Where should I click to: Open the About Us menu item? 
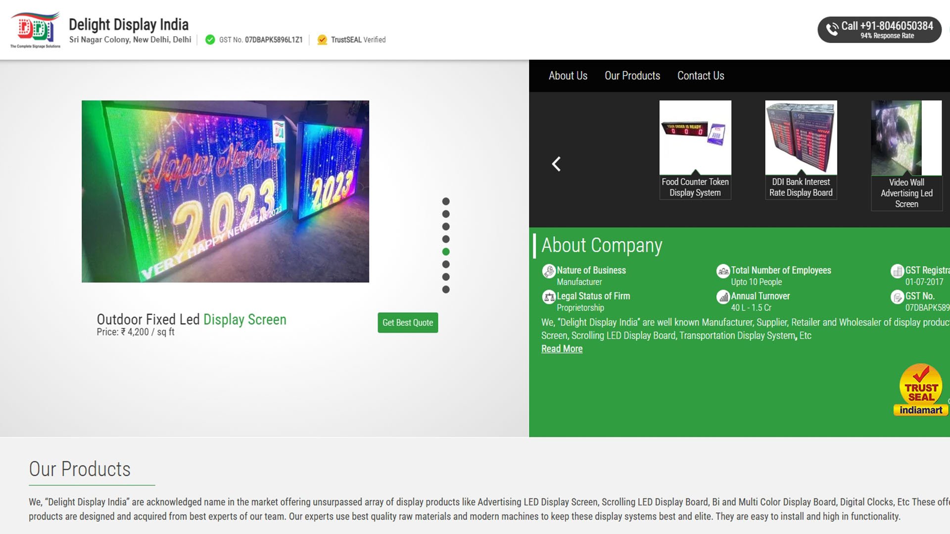568,76
